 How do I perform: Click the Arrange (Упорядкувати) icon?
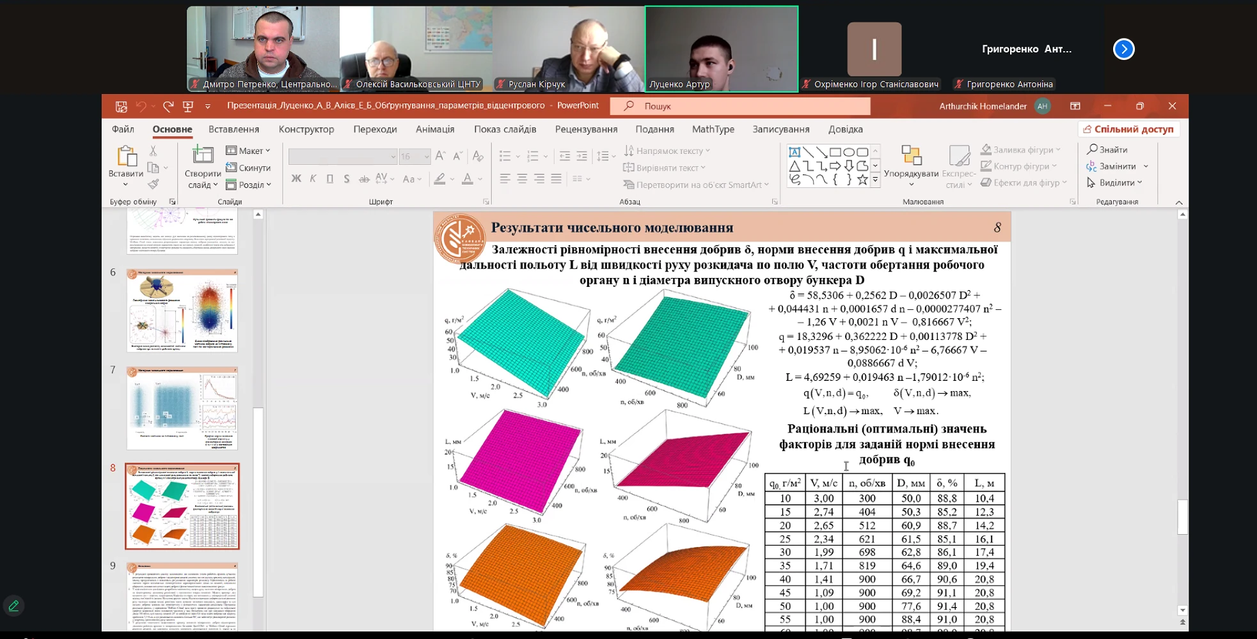(x=911, y=155)
